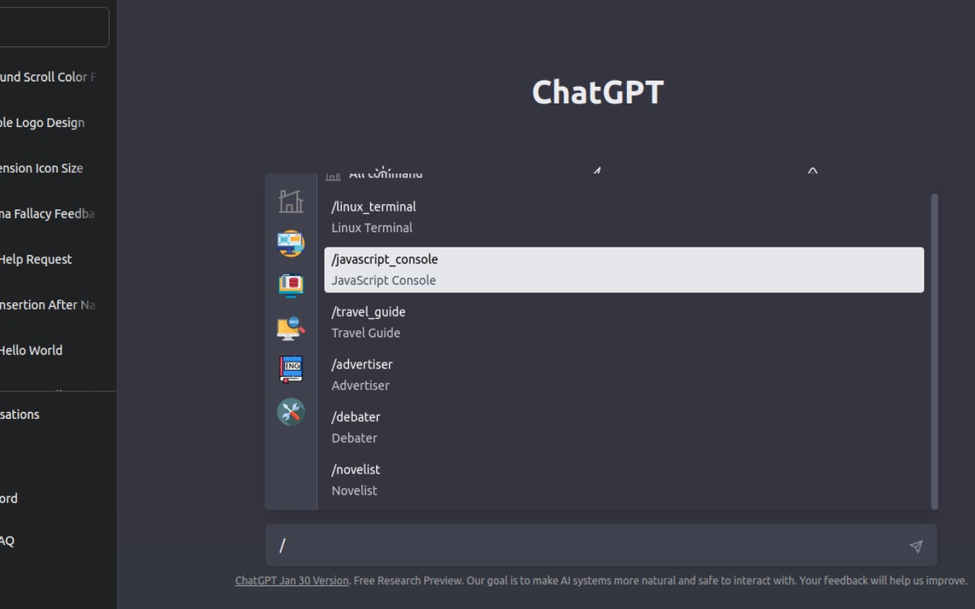This screenshot has width=975, height=609.
Task: Choose the ENG book category icon
Action: pyautogui.click(x=290, y=369)
